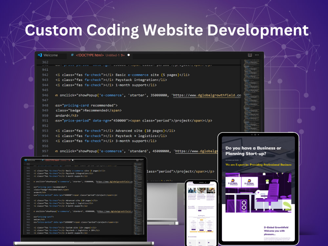Click 'Do you have a Business' heading on the tablet
The height and width of the screenshot is (246, 328).
click(253, 151)
